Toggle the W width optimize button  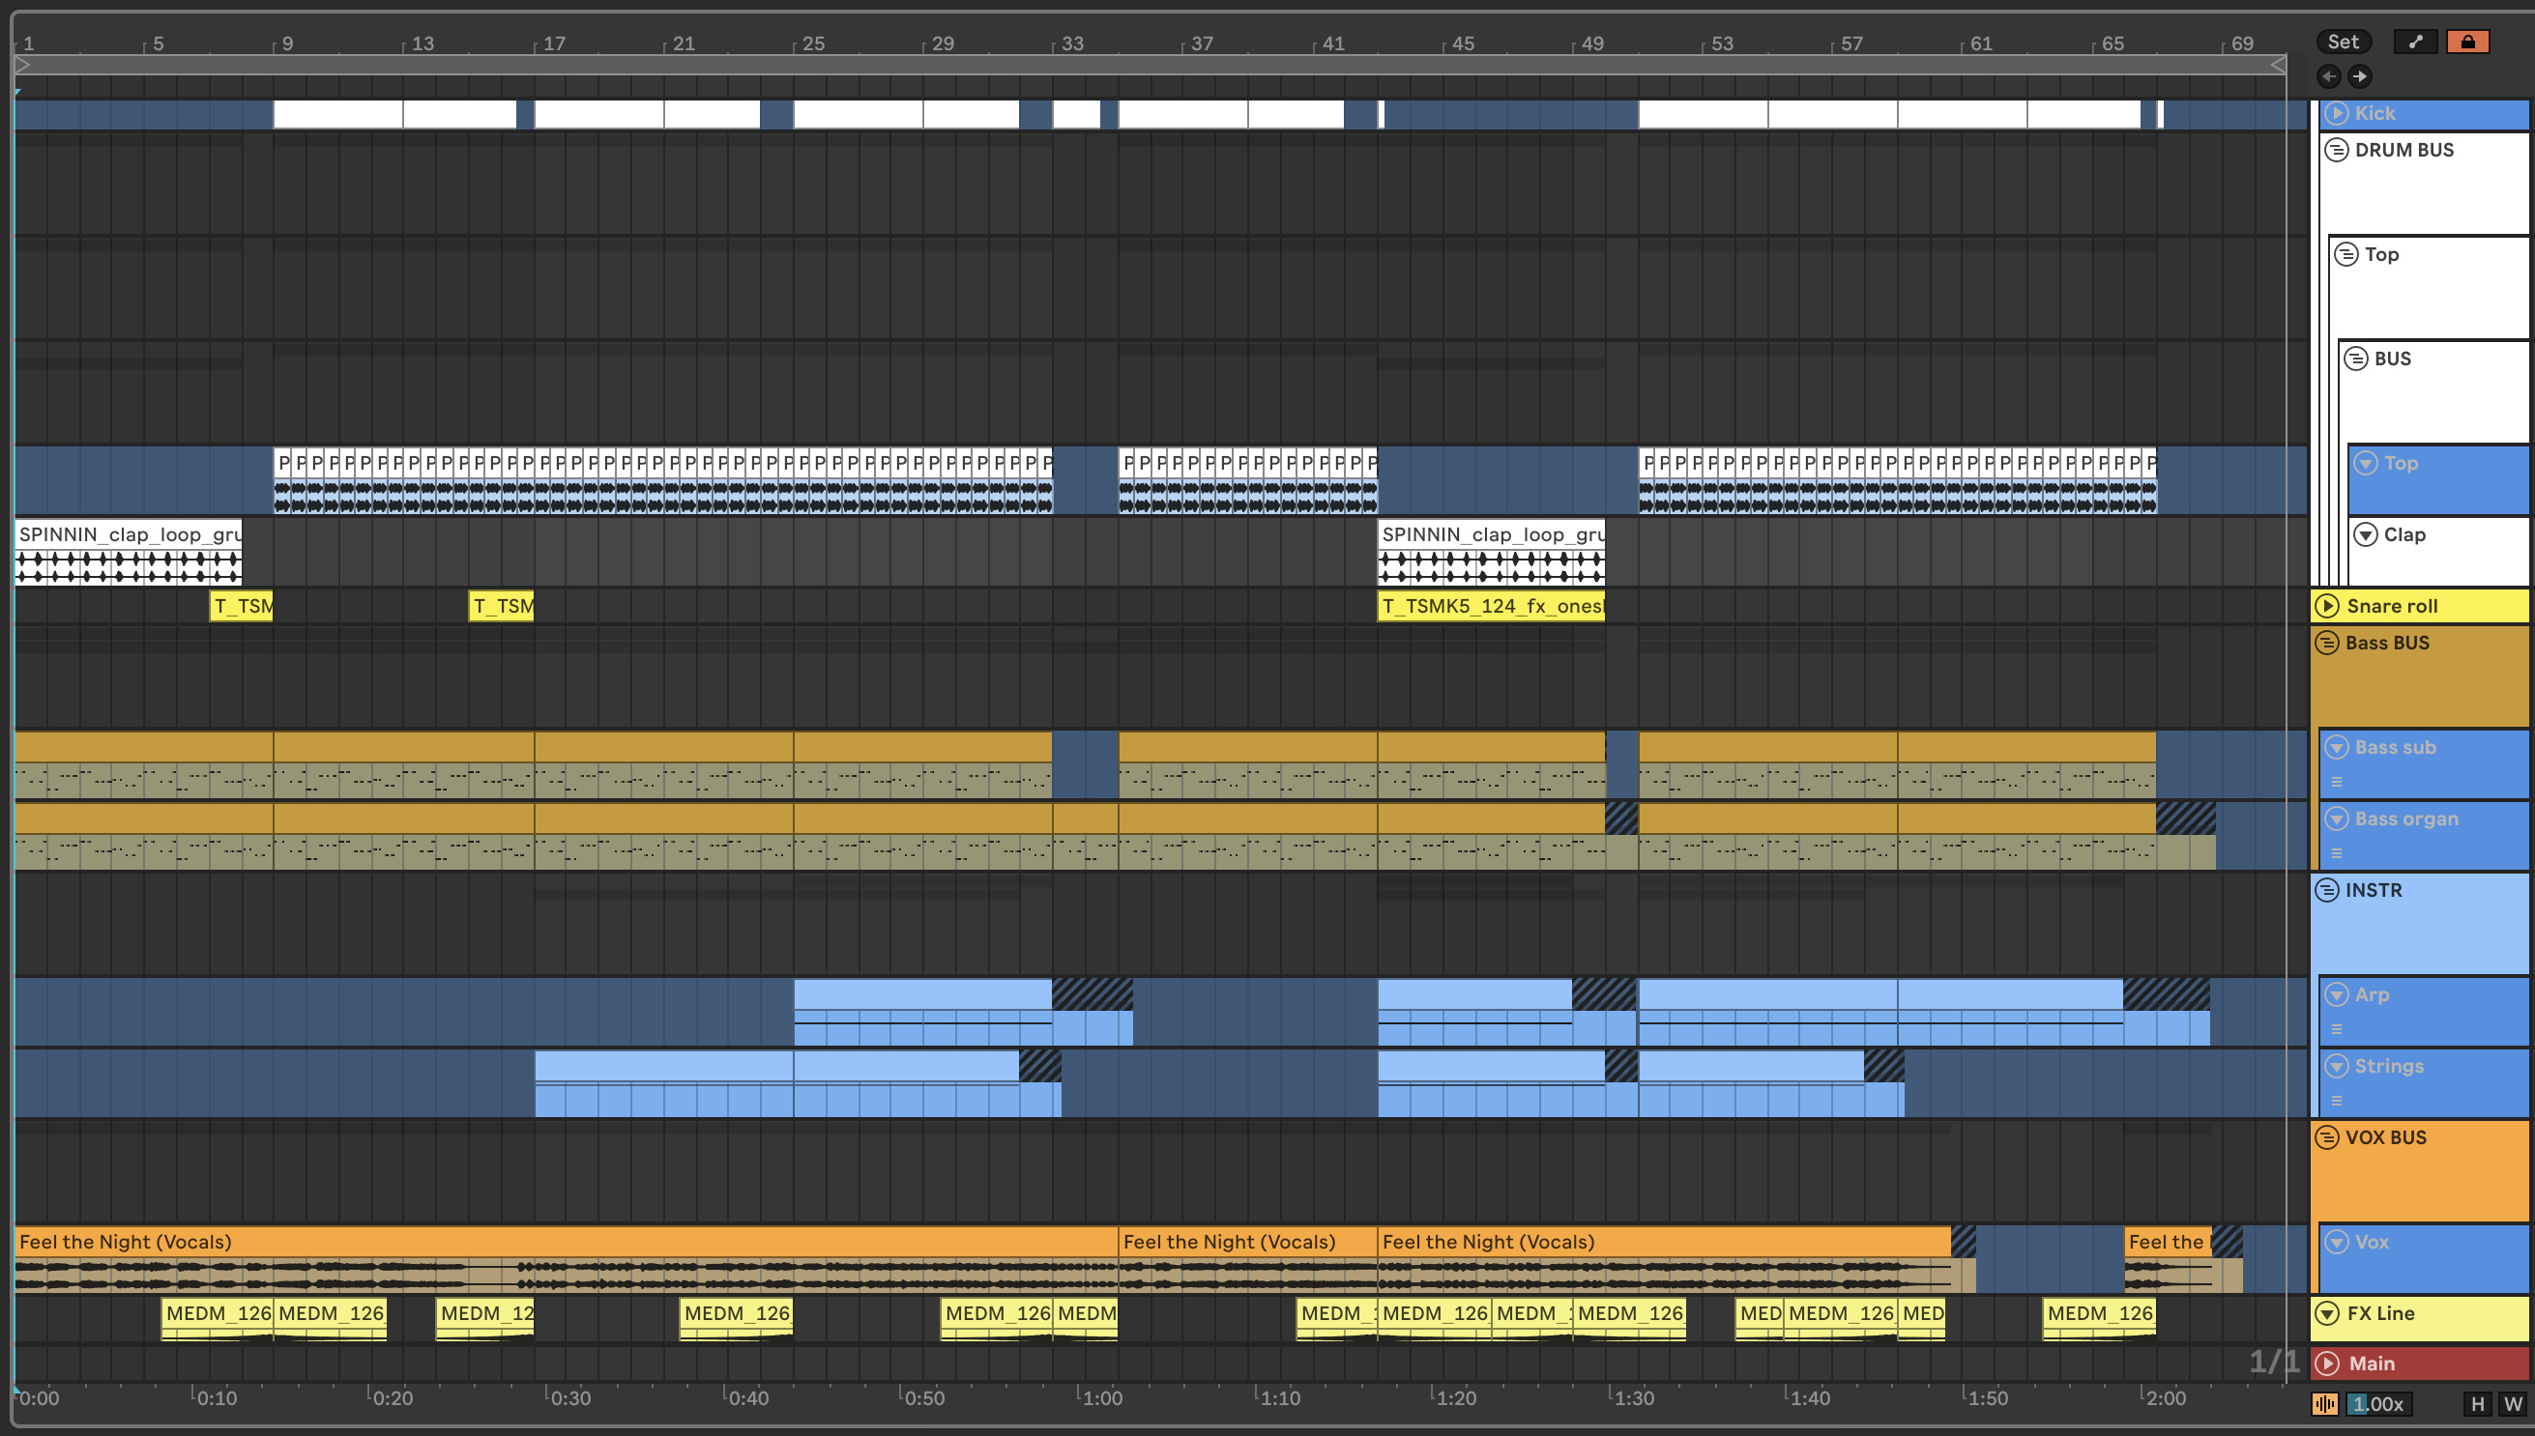[x=2513, y=1404]
